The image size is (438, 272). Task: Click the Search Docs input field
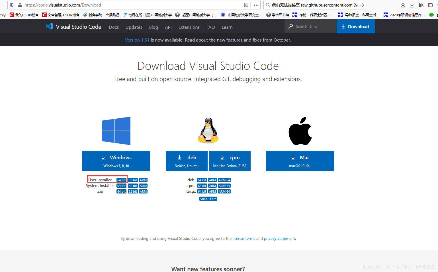click(x=310, y=26)
